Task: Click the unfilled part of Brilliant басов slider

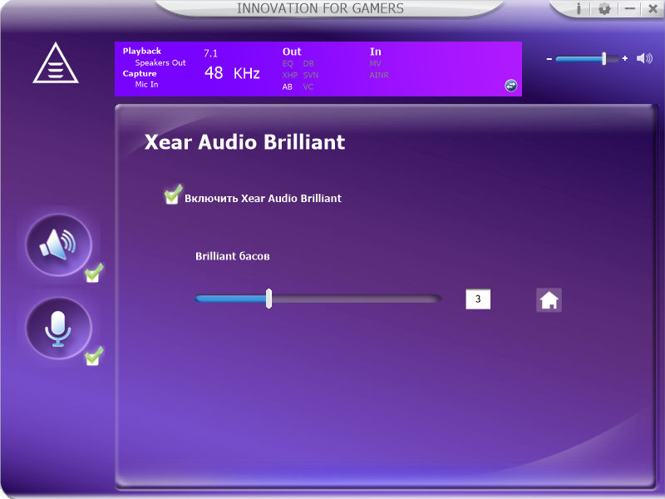Action: tap(357, 299)
